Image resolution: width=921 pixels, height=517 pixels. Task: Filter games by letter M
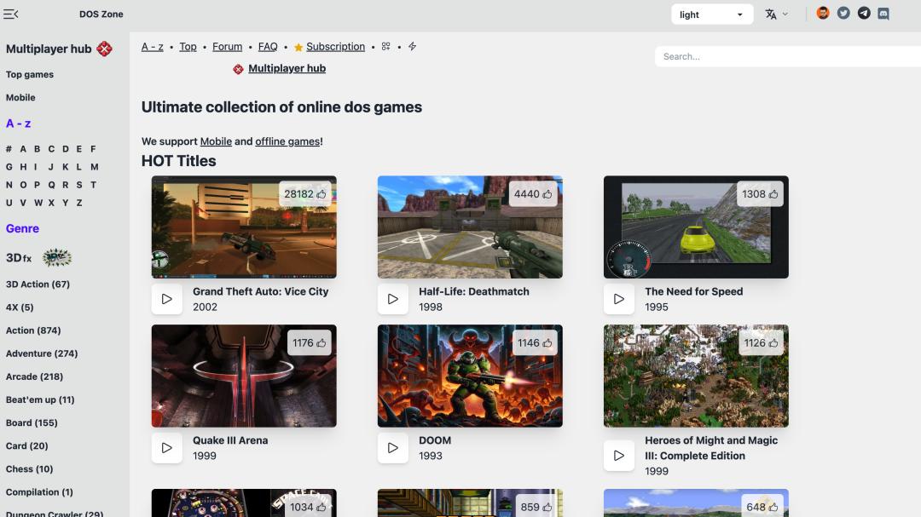pos(94,167)
